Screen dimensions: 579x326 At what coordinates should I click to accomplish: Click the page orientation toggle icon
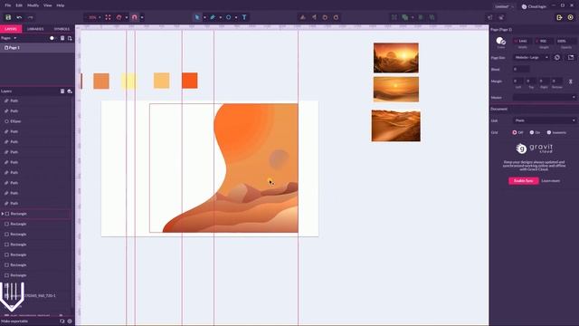[x=557, y=57]
